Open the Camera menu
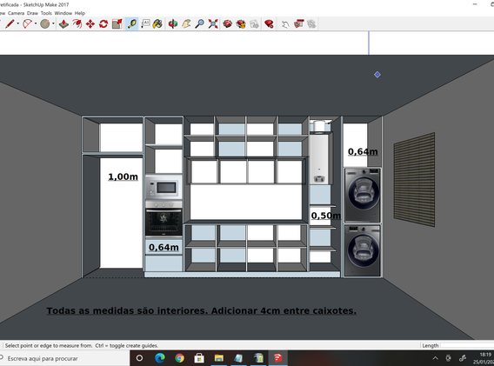Viewport: 494px width, 366px height. click(x=16, y=13)
